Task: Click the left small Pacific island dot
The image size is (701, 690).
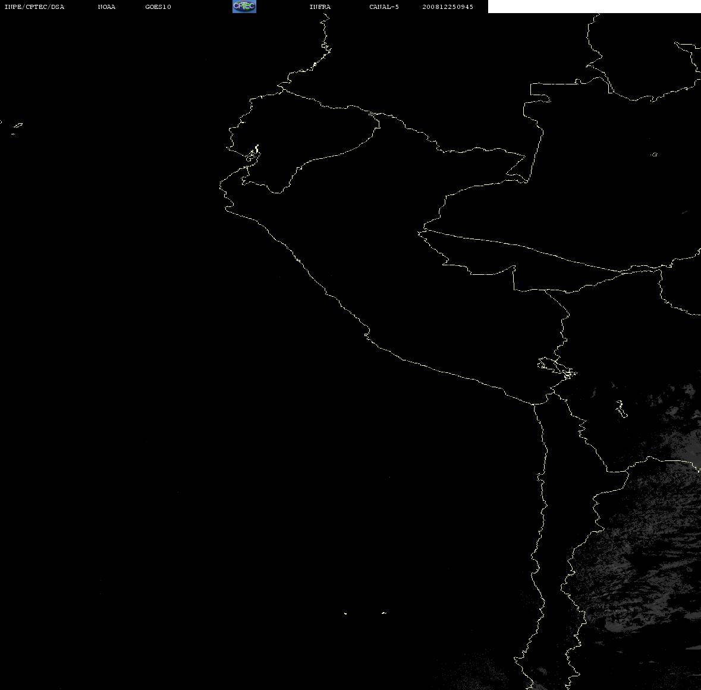Action: [x=345, y=613]
